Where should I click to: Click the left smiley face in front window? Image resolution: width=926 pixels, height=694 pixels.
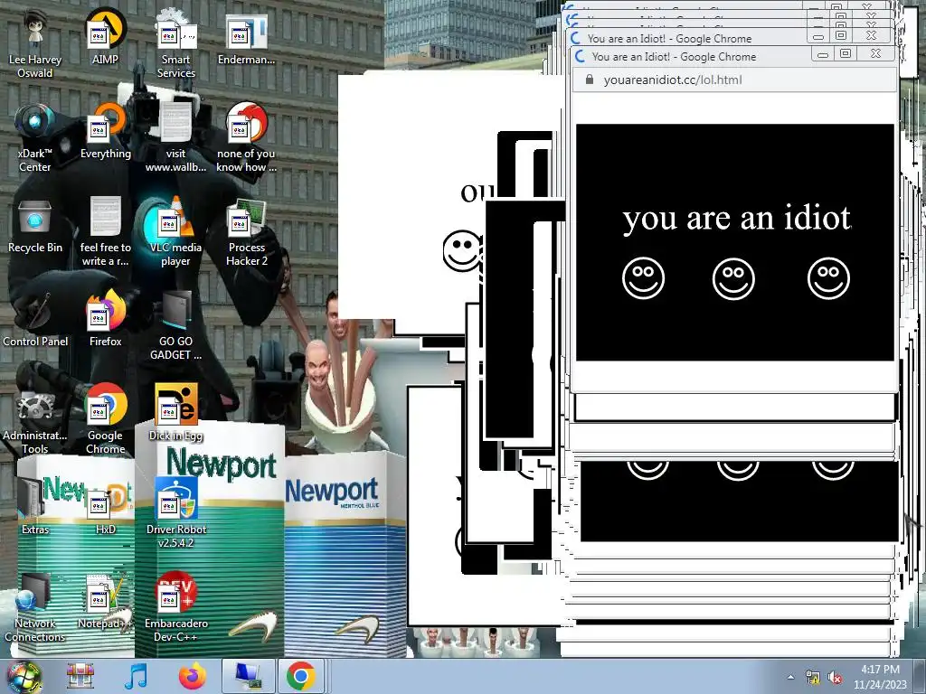click(x=643, y=278)
